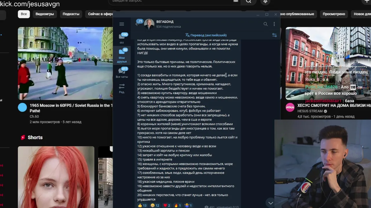The width and height of the screenshot is (371, 208).
Task: Select the Видеоигры chip on YouTube
Action: pos(45,14)
